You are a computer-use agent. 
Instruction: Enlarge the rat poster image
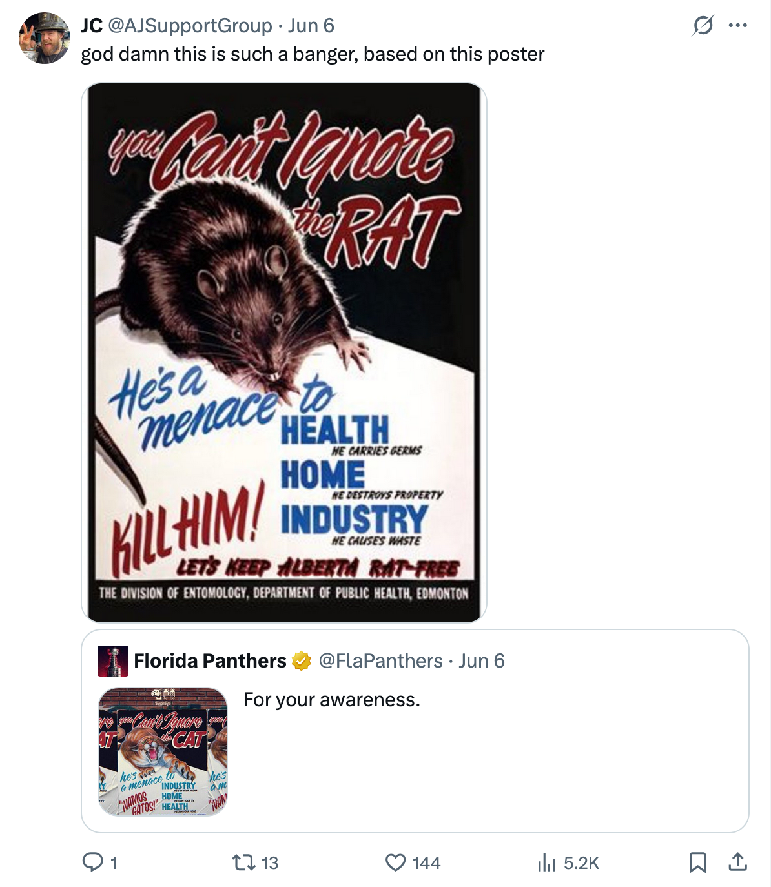(x=284, y=352)
